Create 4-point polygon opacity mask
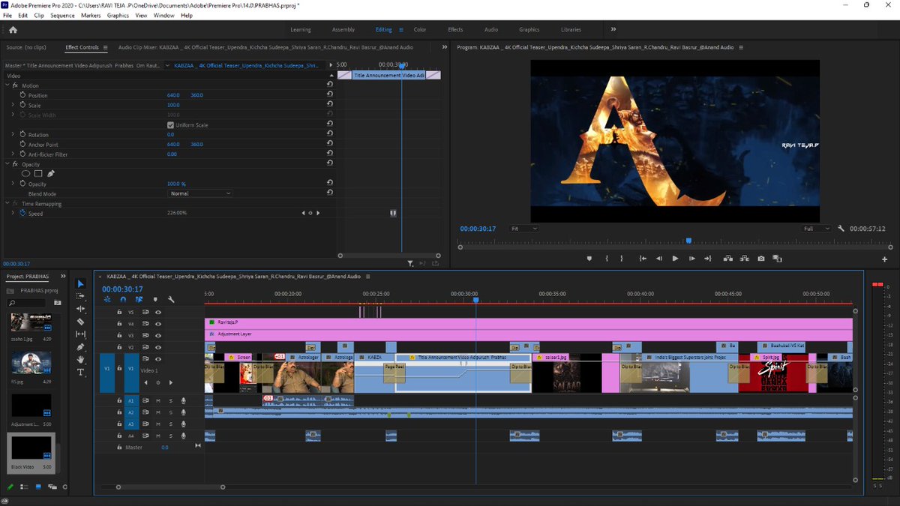The image size is (900, 506). tap(38, 174)
